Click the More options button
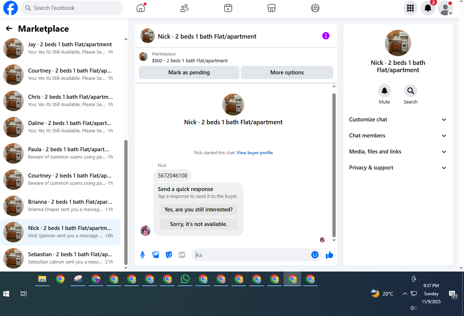 click(287, 73)
